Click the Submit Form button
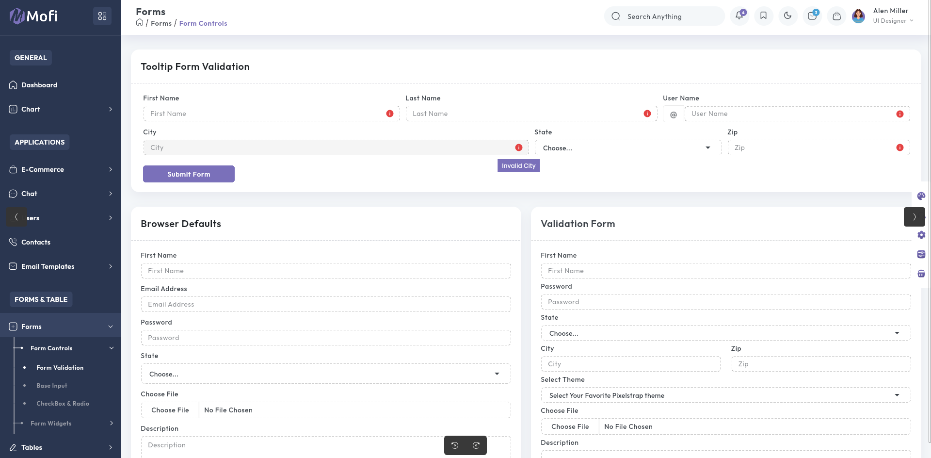931x458 pixels. point(189,174)
